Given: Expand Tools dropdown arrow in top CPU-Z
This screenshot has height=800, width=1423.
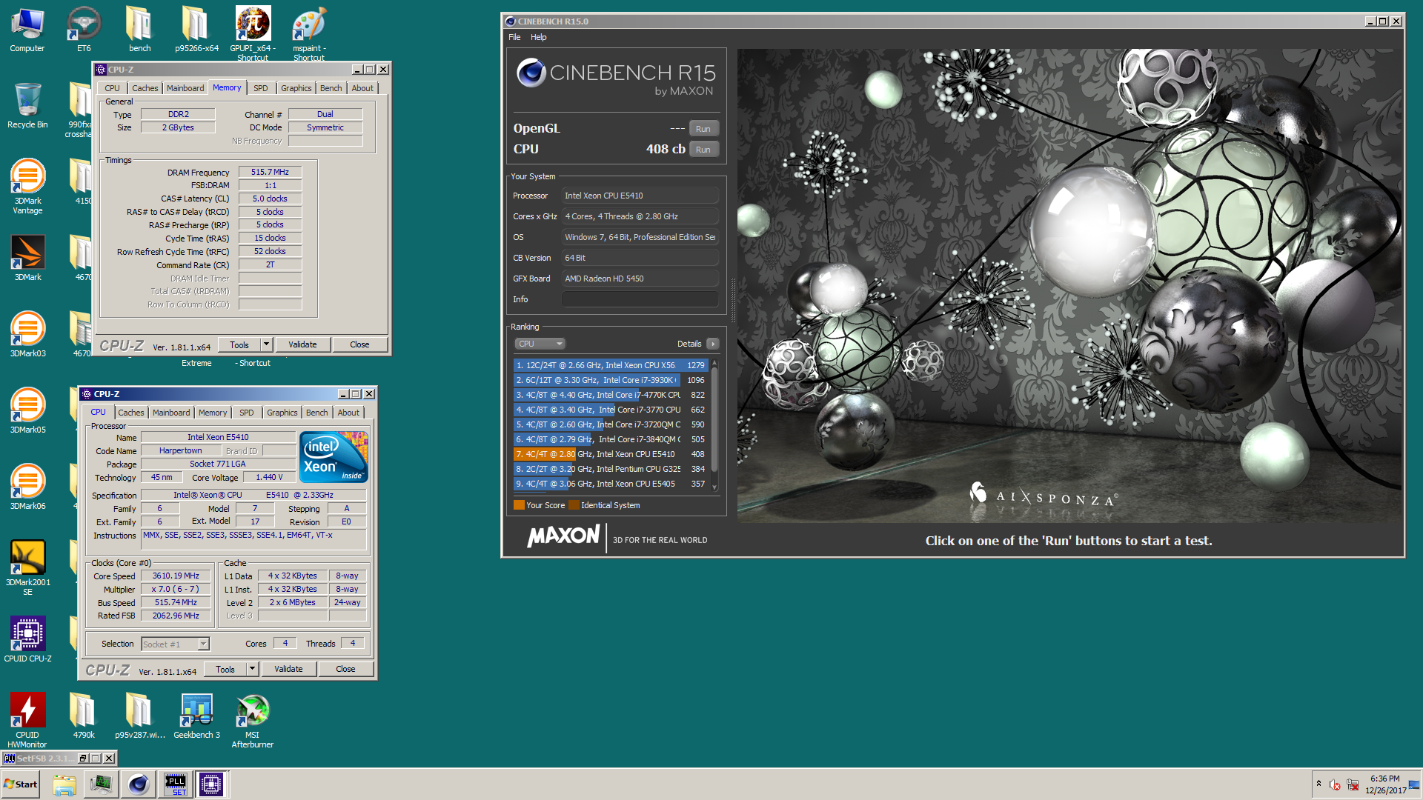Looking at the screenshot, I should [x=267, y=344].
